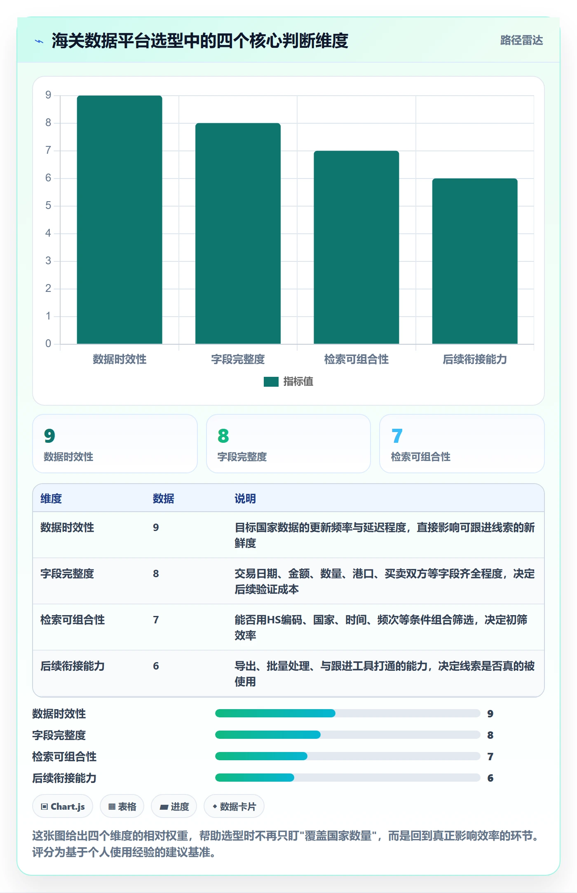Click the 指标值 legend label text

point(298,382)
